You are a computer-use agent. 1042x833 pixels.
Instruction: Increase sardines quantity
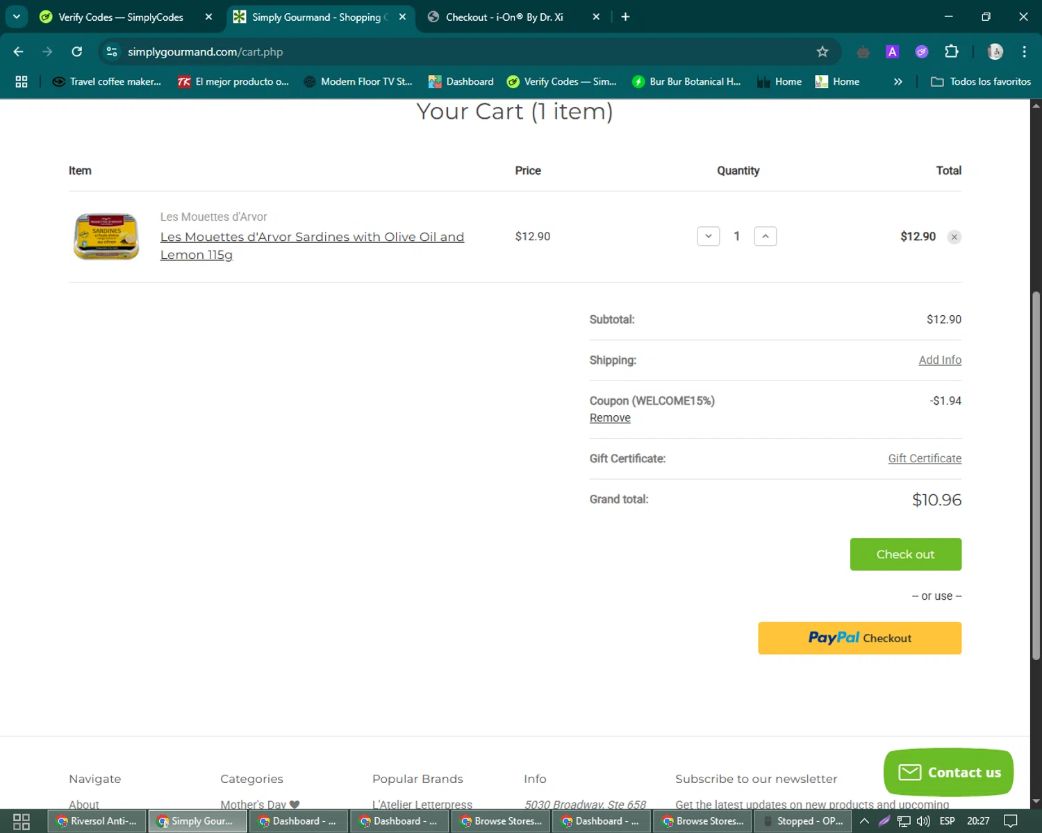(766, 237)
